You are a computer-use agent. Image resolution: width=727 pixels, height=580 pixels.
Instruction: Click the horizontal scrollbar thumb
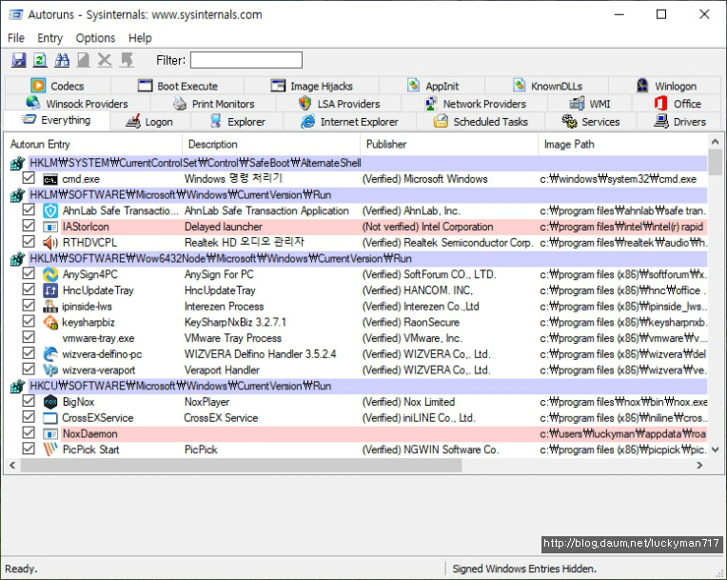coord(241,466)
